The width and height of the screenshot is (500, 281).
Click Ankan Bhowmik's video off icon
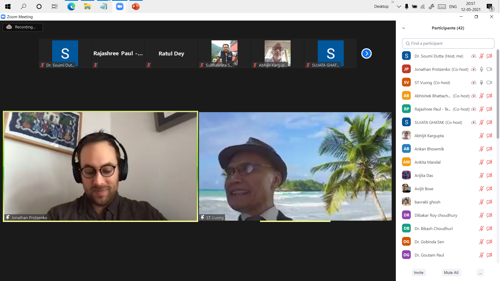pyautogui.click(x=489, y=149)
